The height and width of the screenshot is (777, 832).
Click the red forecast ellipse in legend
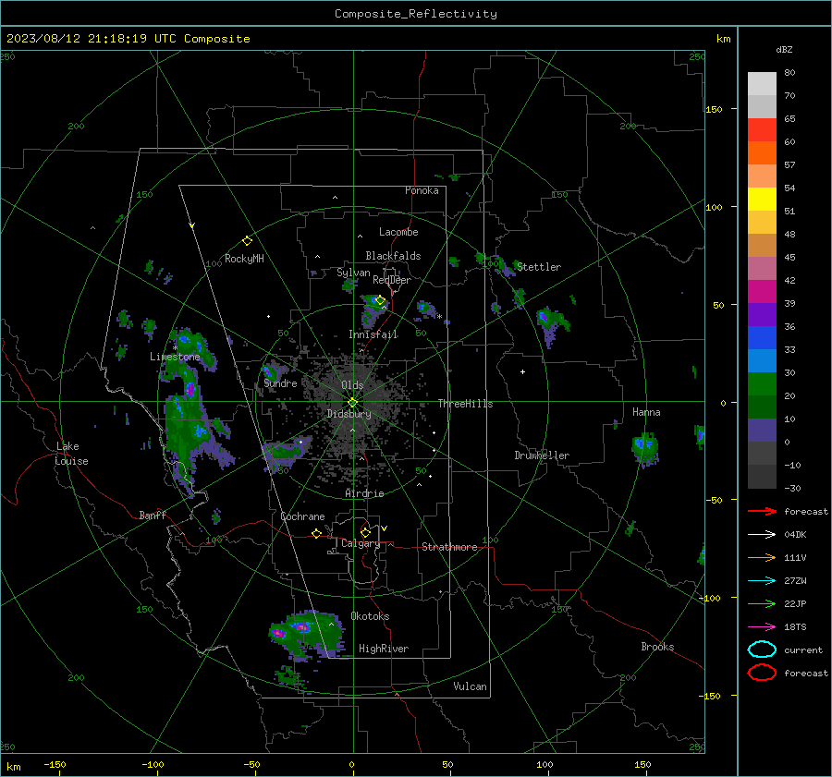(x=762, y=673)
